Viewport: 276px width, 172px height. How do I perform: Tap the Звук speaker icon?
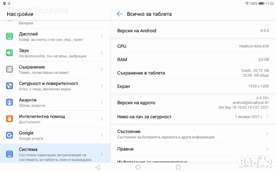click(x=10, y=53)
